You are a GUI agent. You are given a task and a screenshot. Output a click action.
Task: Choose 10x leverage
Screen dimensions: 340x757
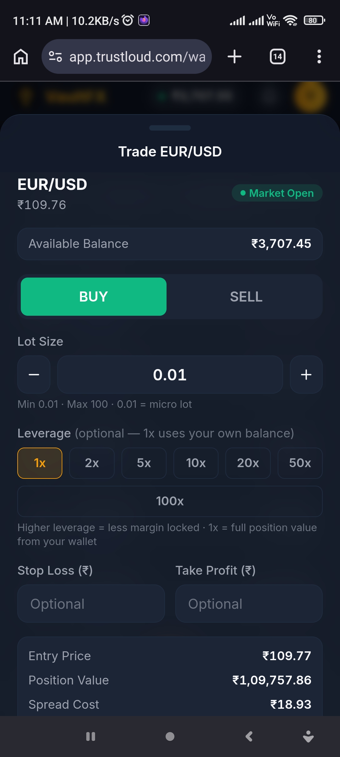pyautogui.click(x=196, y=463)
